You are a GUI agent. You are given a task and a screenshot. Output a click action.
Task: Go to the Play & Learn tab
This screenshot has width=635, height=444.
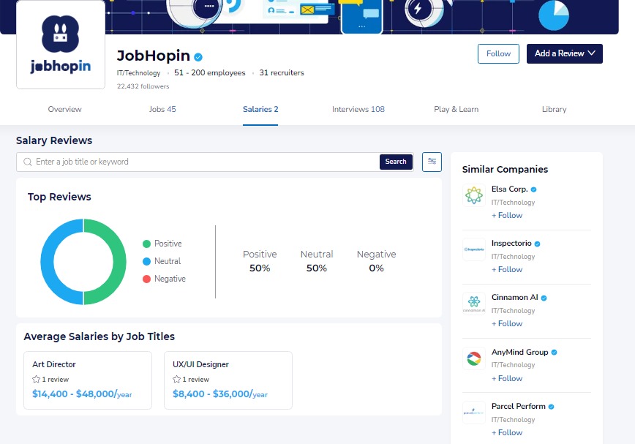tap(456, 109)
